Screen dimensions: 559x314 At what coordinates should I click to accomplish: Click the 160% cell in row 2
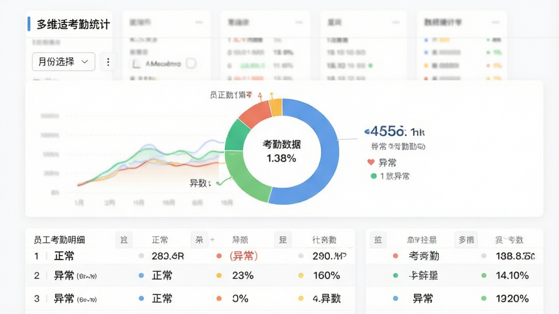[326, 275]
